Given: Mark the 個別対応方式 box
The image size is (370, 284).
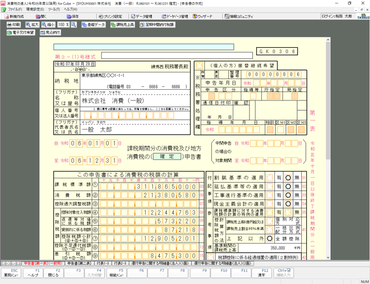Looking at the screenshot, I should point(269,221).
